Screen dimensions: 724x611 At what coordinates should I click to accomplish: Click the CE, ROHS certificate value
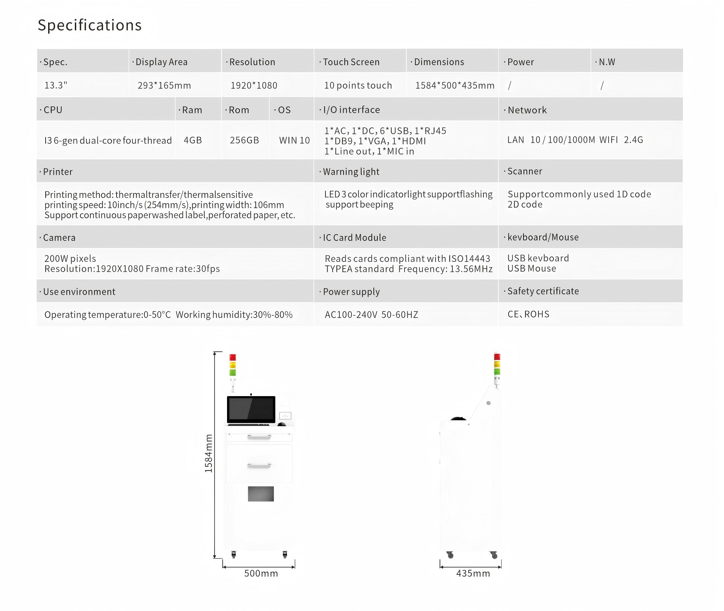[x=528, y=314]
